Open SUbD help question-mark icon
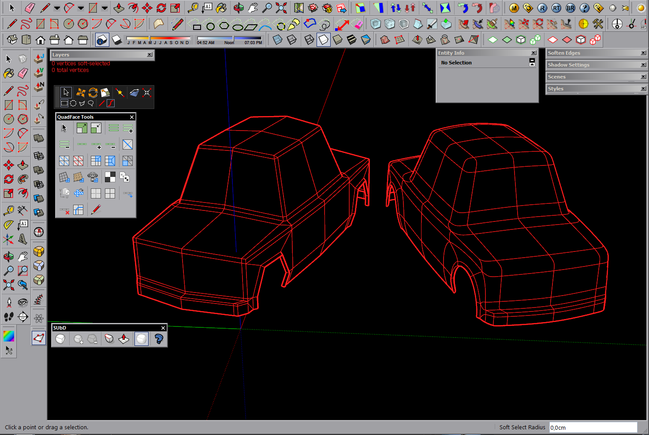The height and width of the screenshot is (435, 649). click(159, 339)
